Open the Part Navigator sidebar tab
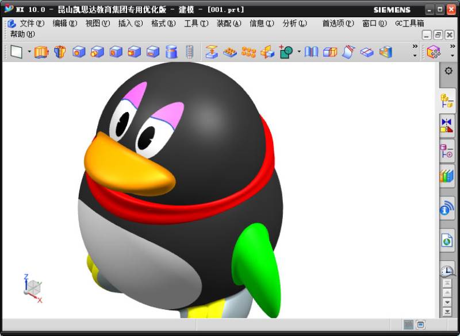The height and width of the screenshot is (336, 460). (447, 101)
